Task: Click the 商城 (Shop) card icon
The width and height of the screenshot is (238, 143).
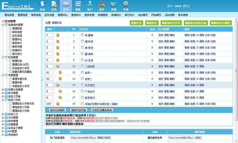Action: coord(114,4)
